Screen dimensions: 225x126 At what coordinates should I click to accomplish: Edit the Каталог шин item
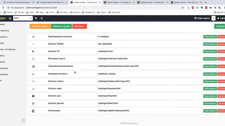point(210,96)
